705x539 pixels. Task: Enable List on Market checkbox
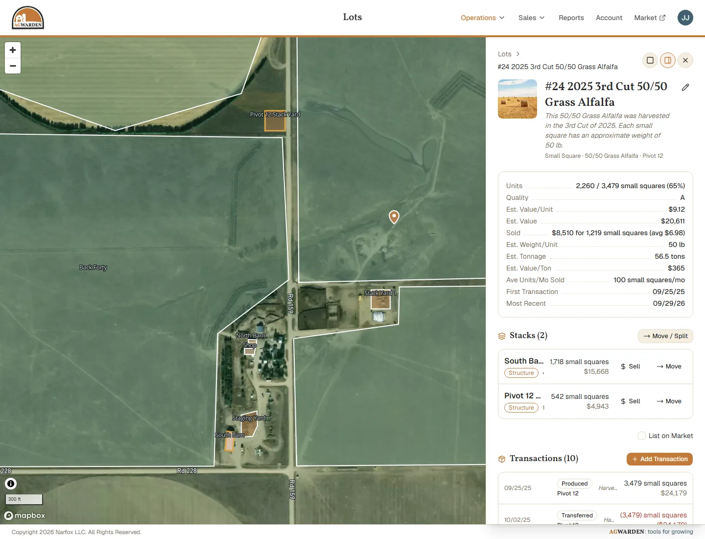[642, 436]
